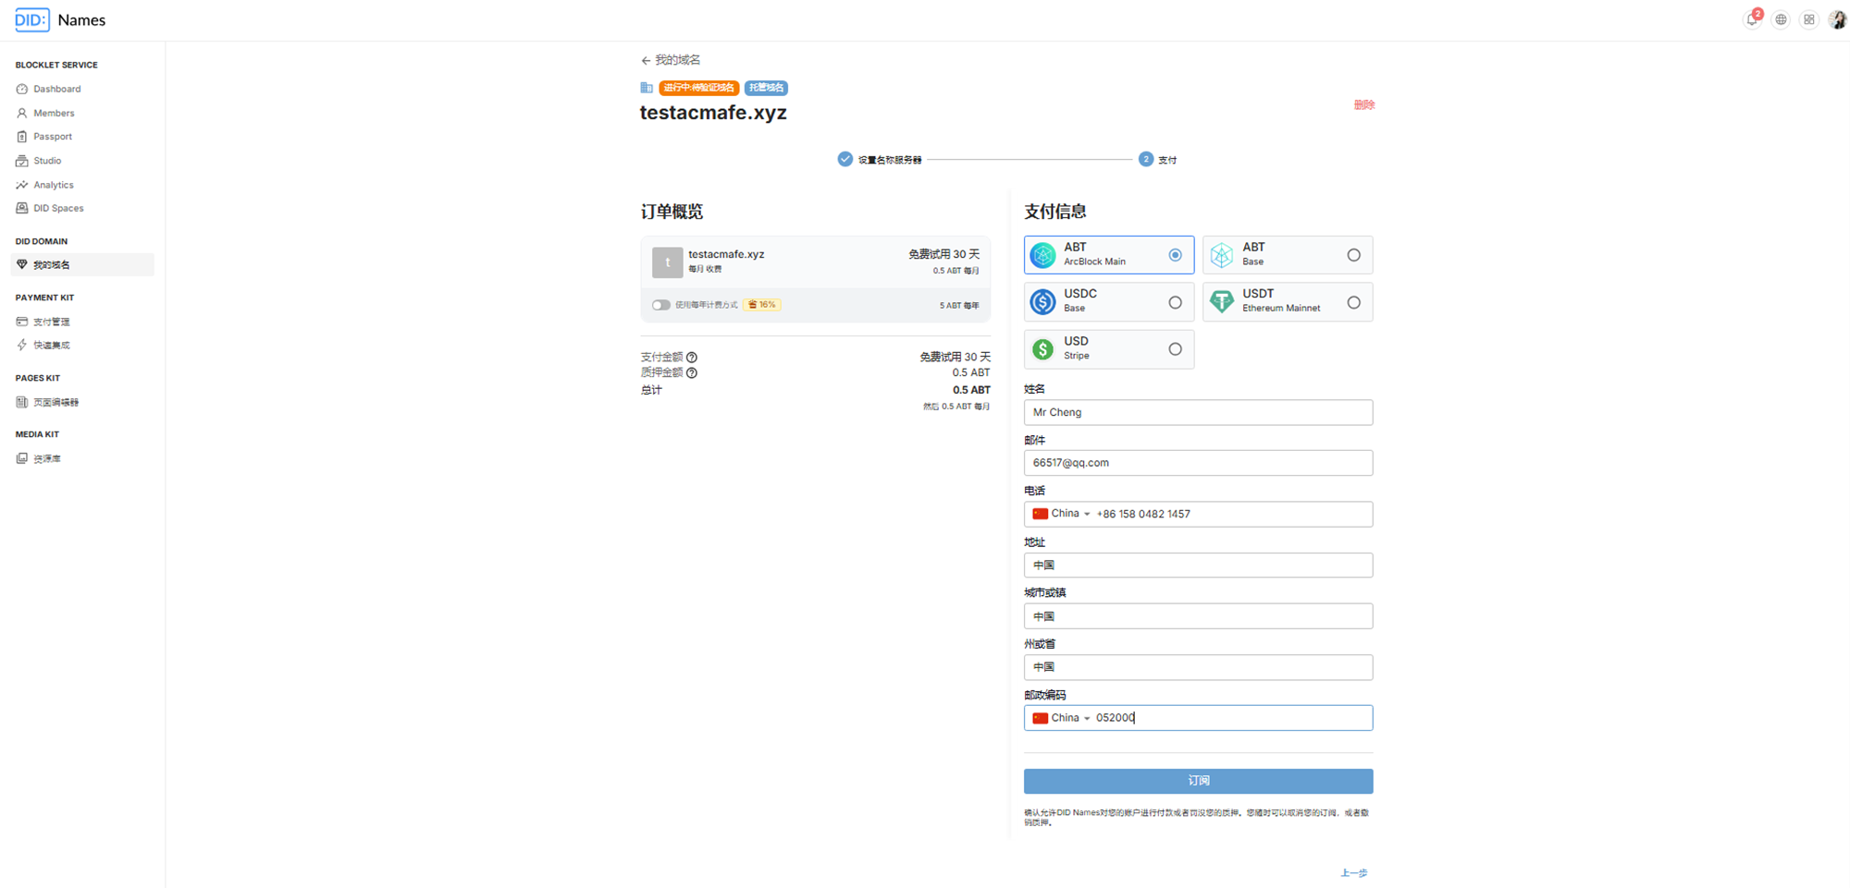The image size is (1850, 888).
Task: Click the red delete link
Action: click(x=1363, y=104)
